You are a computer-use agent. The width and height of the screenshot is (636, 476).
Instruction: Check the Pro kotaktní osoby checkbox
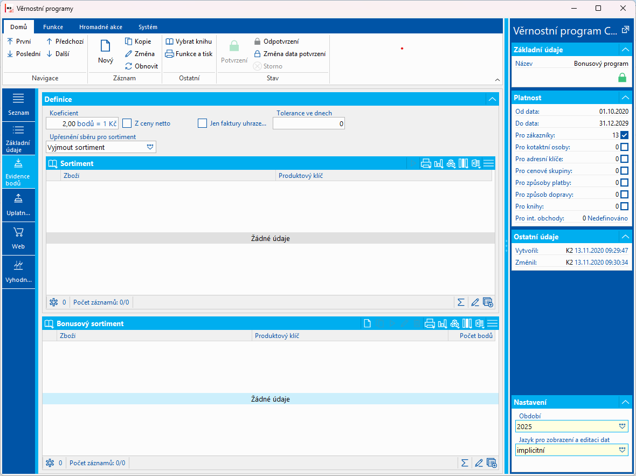pyautogui.click(x=624, y=147)
